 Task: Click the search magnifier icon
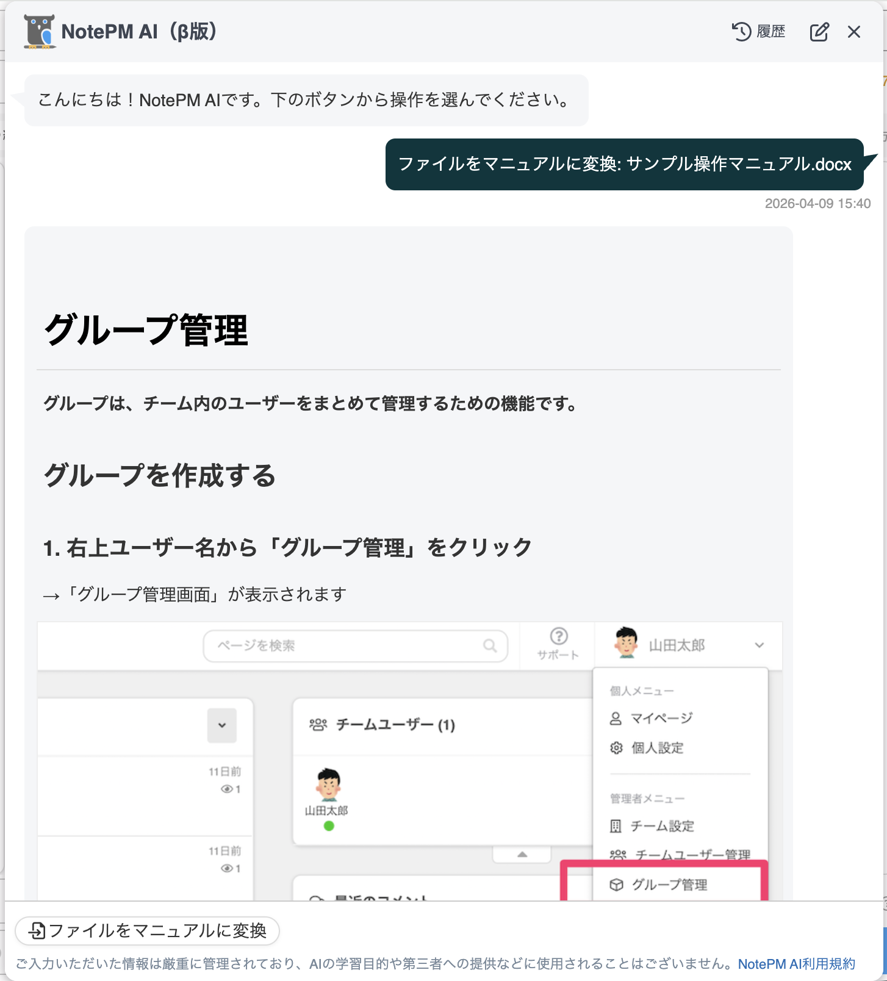coord(490,645)
